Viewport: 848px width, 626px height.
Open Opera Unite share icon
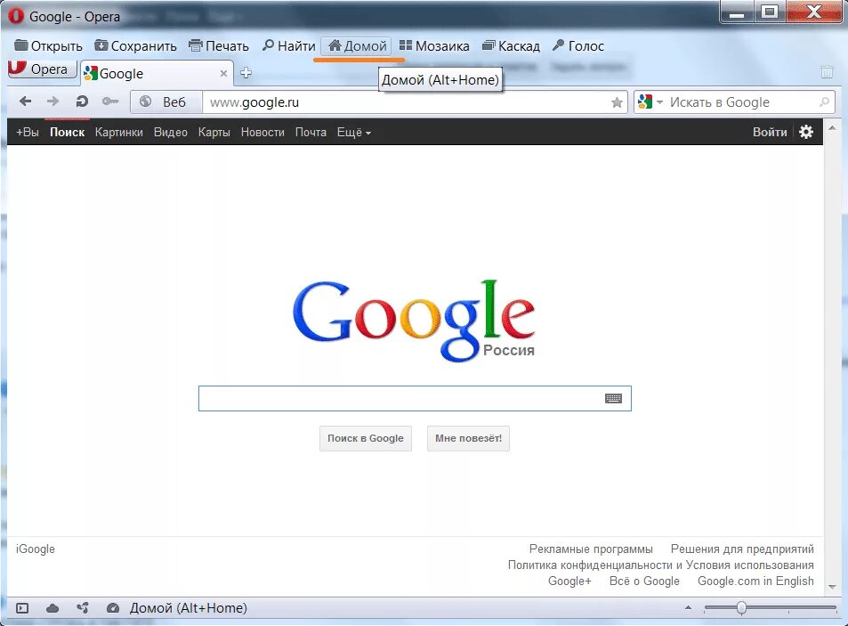(83, 608)
